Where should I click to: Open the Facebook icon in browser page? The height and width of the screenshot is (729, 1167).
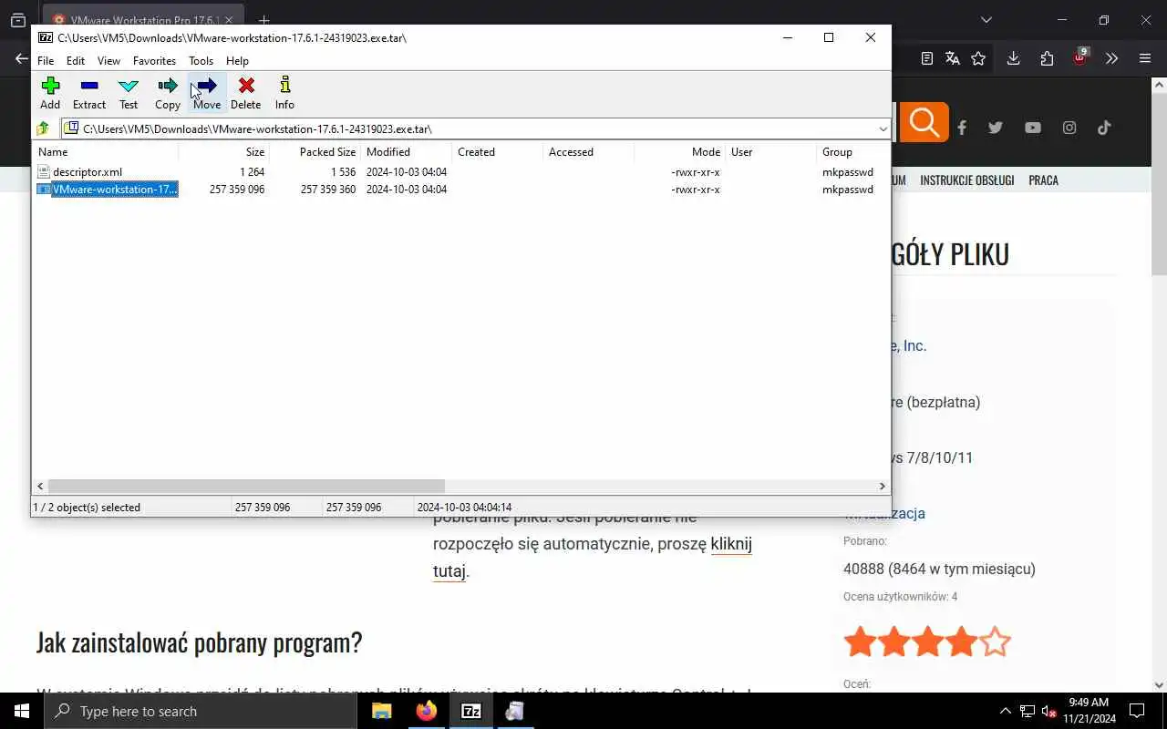962,128
